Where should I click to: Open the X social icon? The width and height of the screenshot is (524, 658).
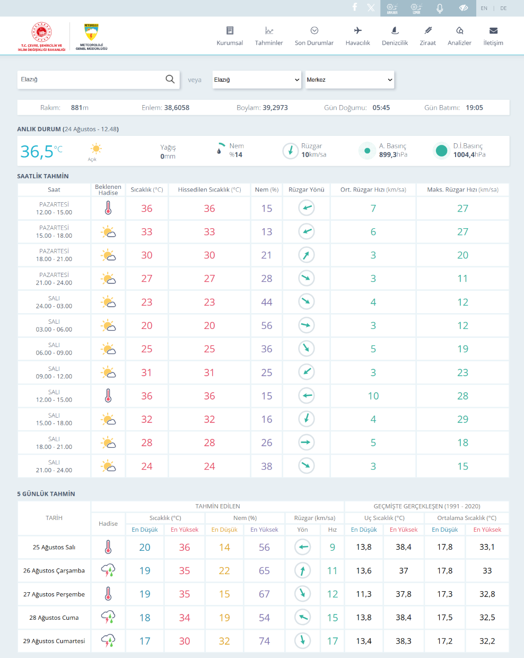[371, 7]
